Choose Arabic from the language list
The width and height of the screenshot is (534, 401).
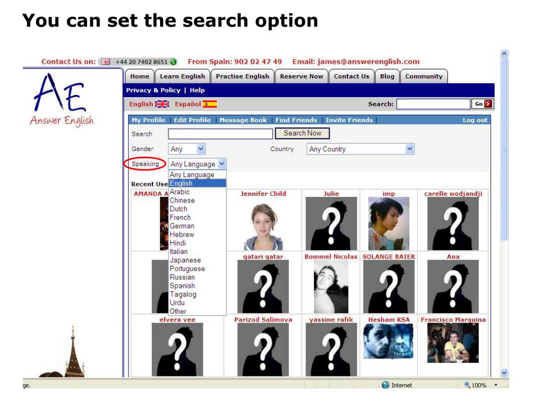coord(198,192)
